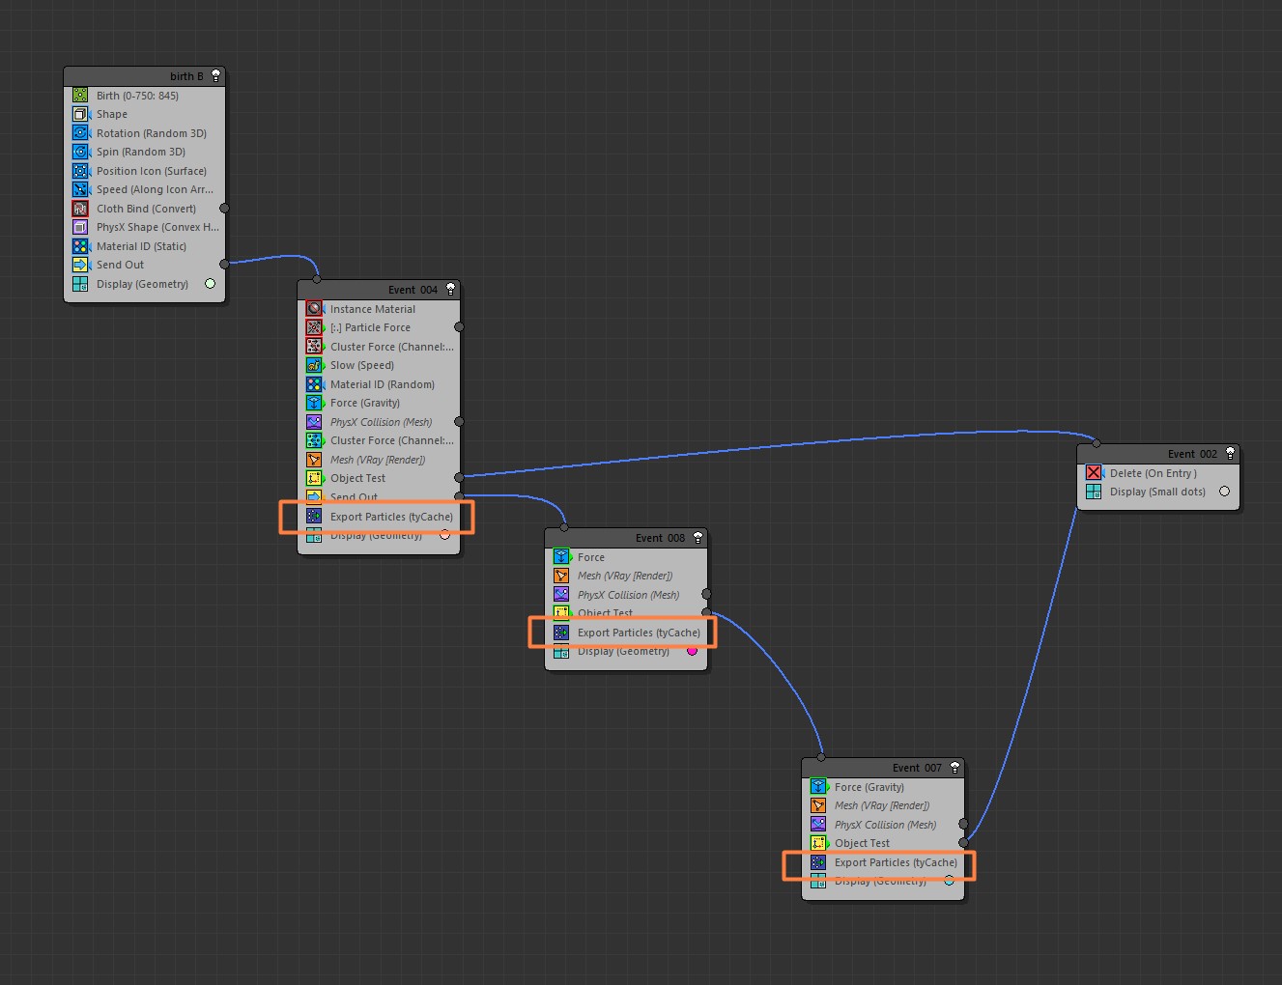Click the Export Particles (tyCache) icon in Event 007
Screen dimensions: 1282x985
818,862
